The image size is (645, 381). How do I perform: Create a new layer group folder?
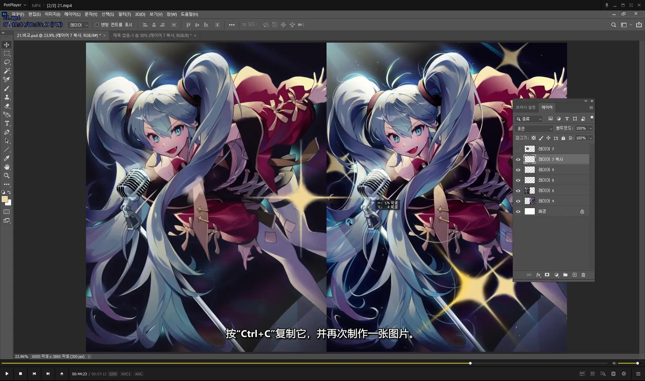565,275
